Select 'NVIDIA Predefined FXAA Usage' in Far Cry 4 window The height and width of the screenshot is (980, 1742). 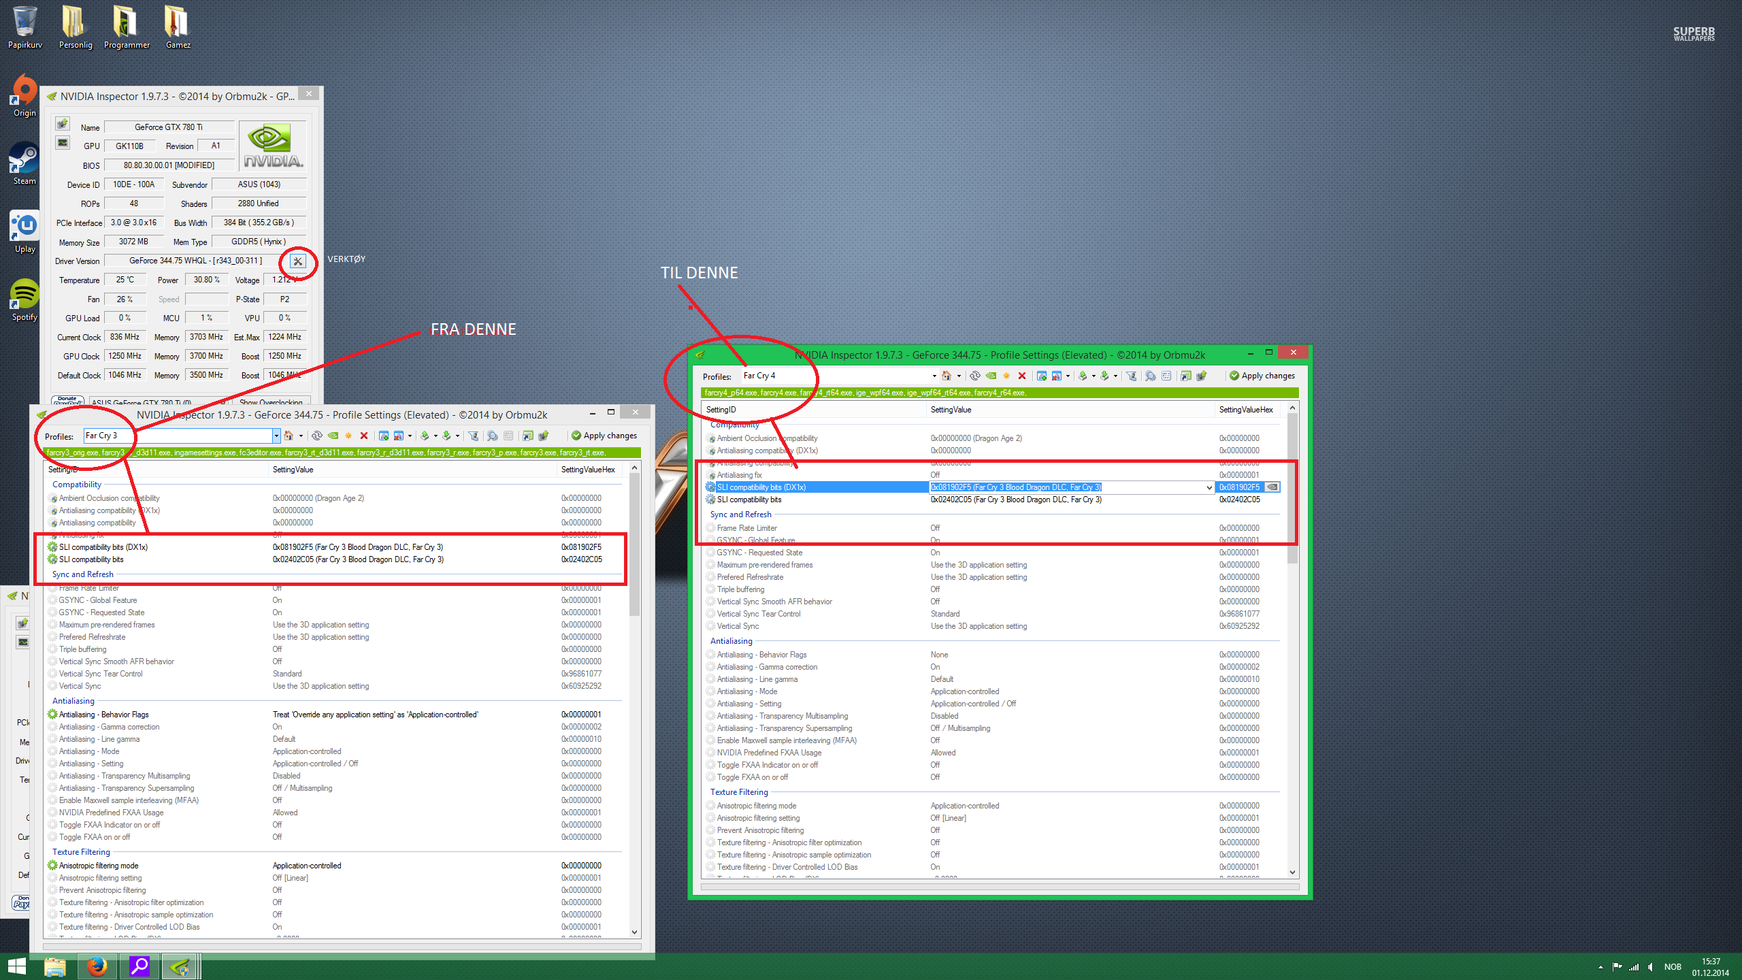pyautogui.click(x=991, y=753)
